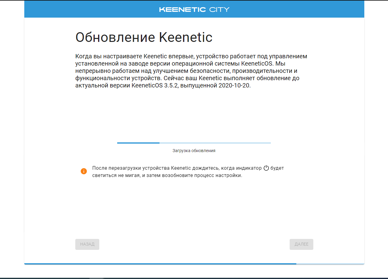Click the НАЗАД button
This screenshot has height=279, width=388.
pyautogui.click(x=87, y=244)
